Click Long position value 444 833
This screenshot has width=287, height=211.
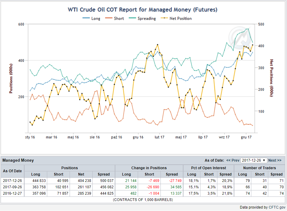tap(39, 181)
